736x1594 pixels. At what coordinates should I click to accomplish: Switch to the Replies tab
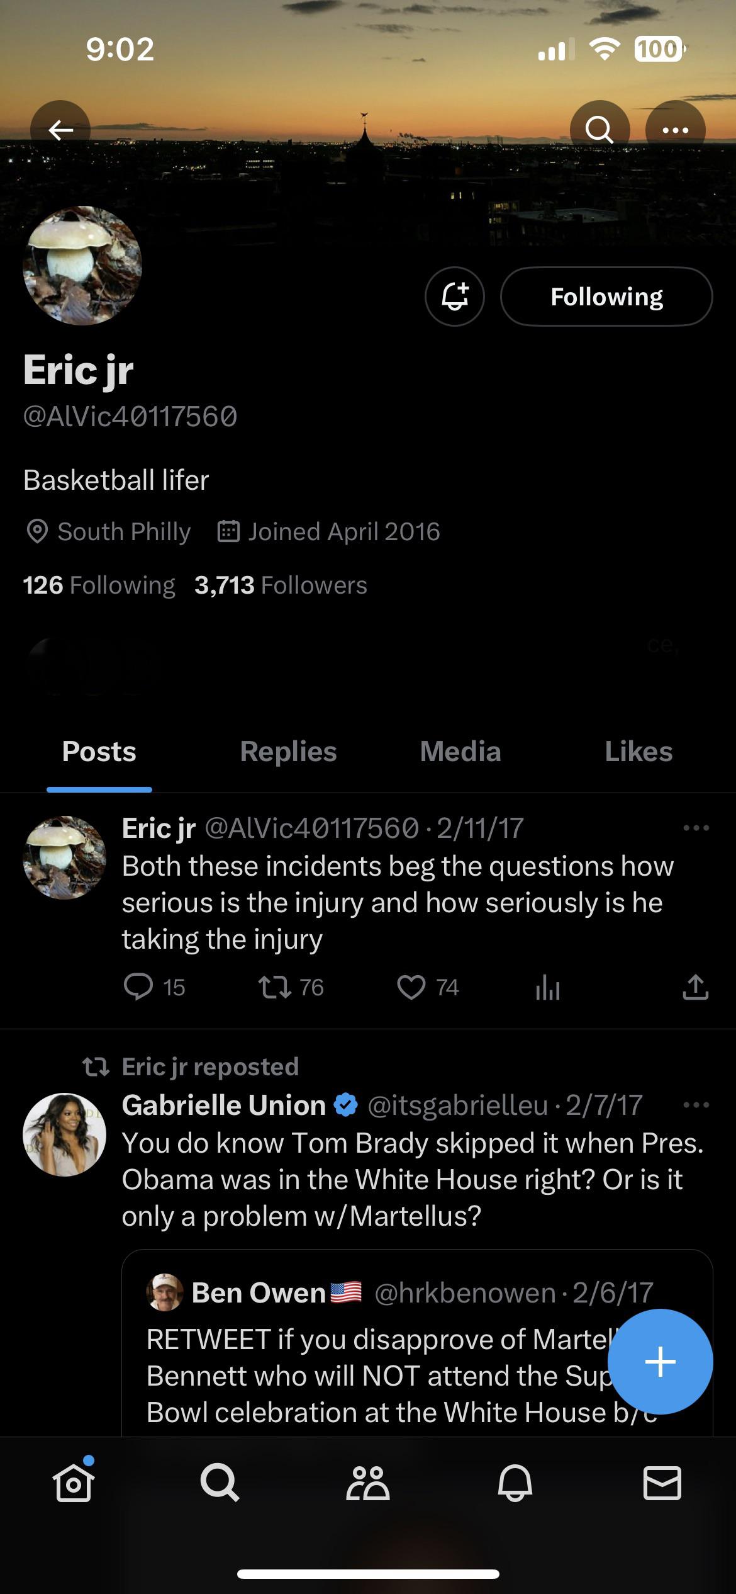[x=288, y=752]
